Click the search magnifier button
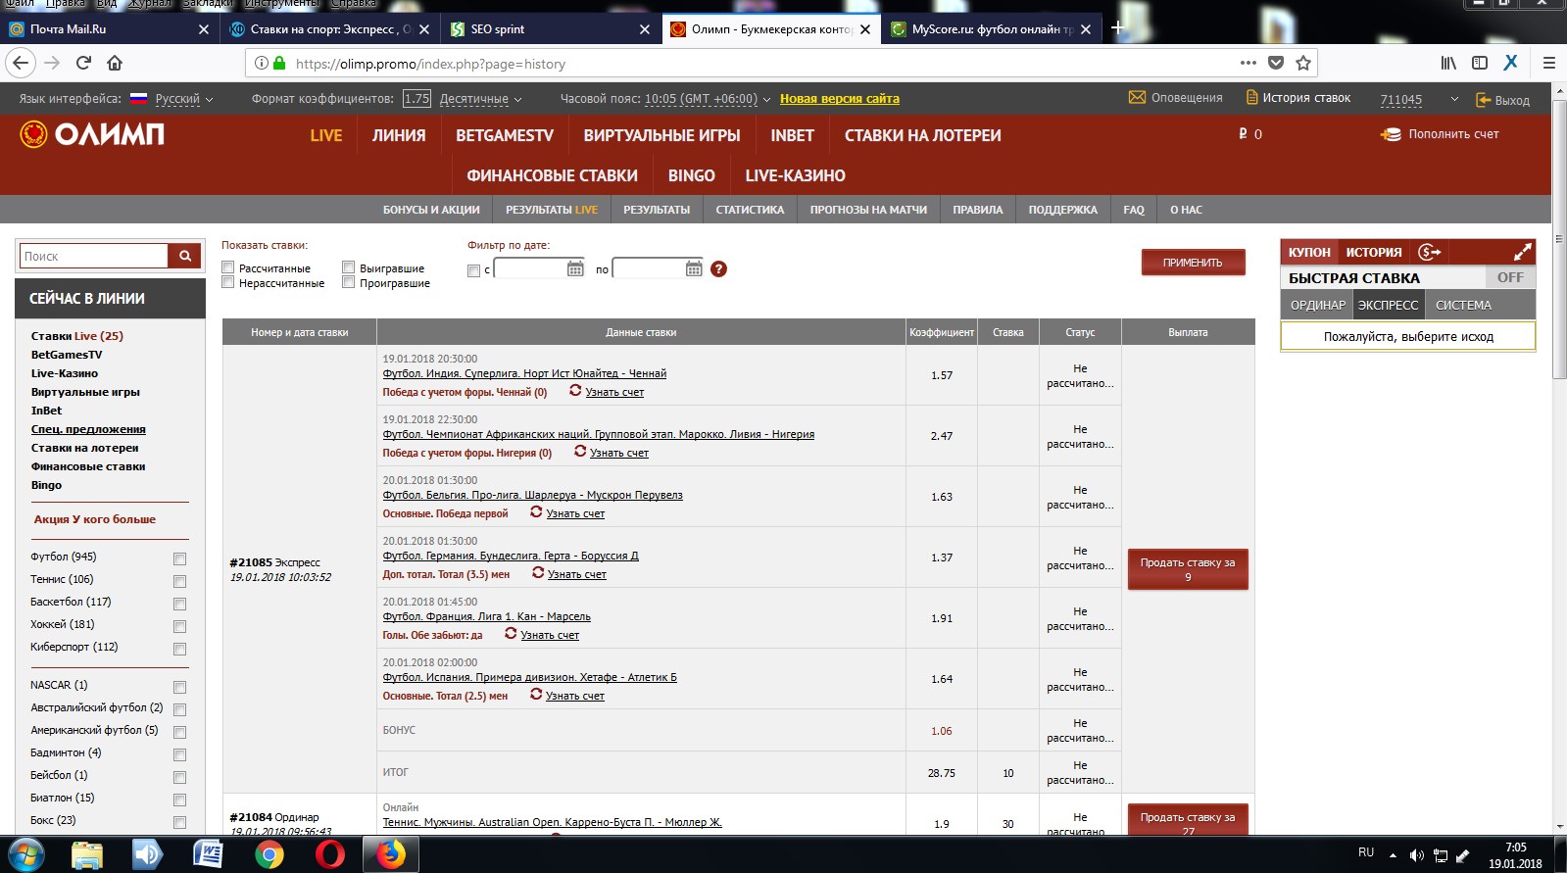This screenshot has height=873, width=1567. [185, 256]
